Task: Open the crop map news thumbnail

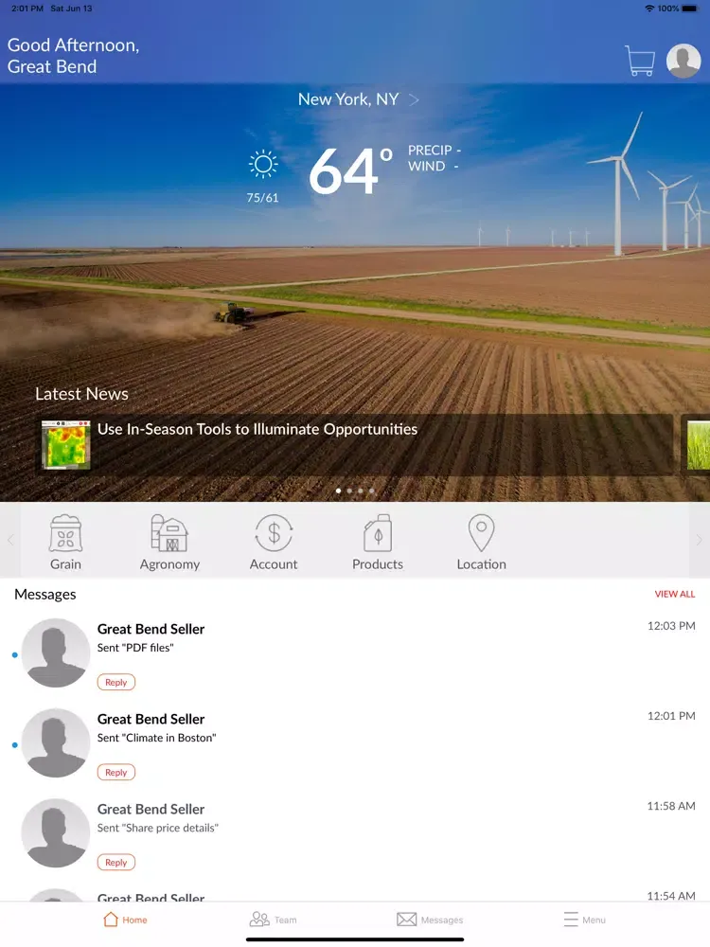Action: coord(66,445)
